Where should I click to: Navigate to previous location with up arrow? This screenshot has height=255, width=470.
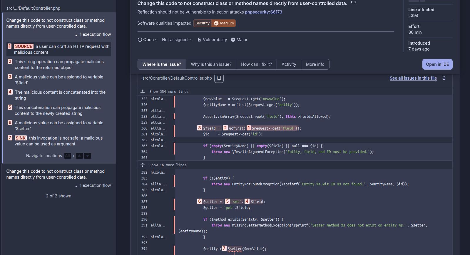(79, 156)
